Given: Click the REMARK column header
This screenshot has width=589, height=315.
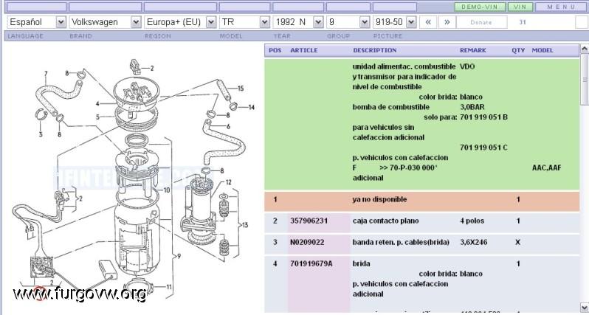Looking at the screenshot, I should (x=473, y=50).
